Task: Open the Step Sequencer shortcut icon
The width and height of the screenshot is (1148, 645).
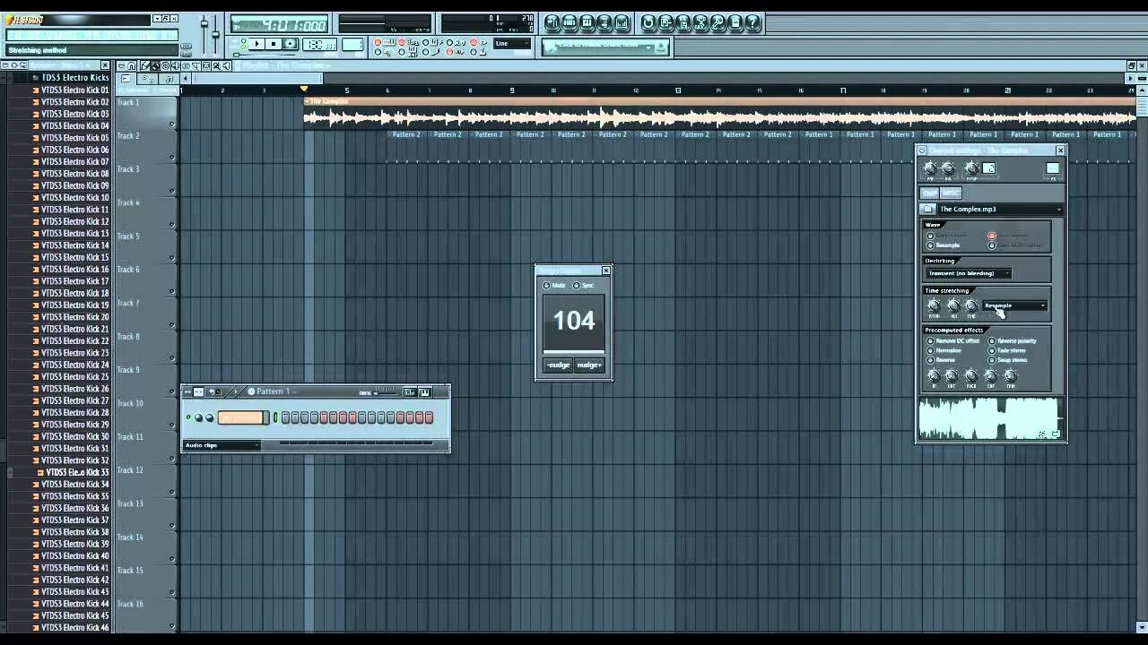Action: [x=570, y=23]
